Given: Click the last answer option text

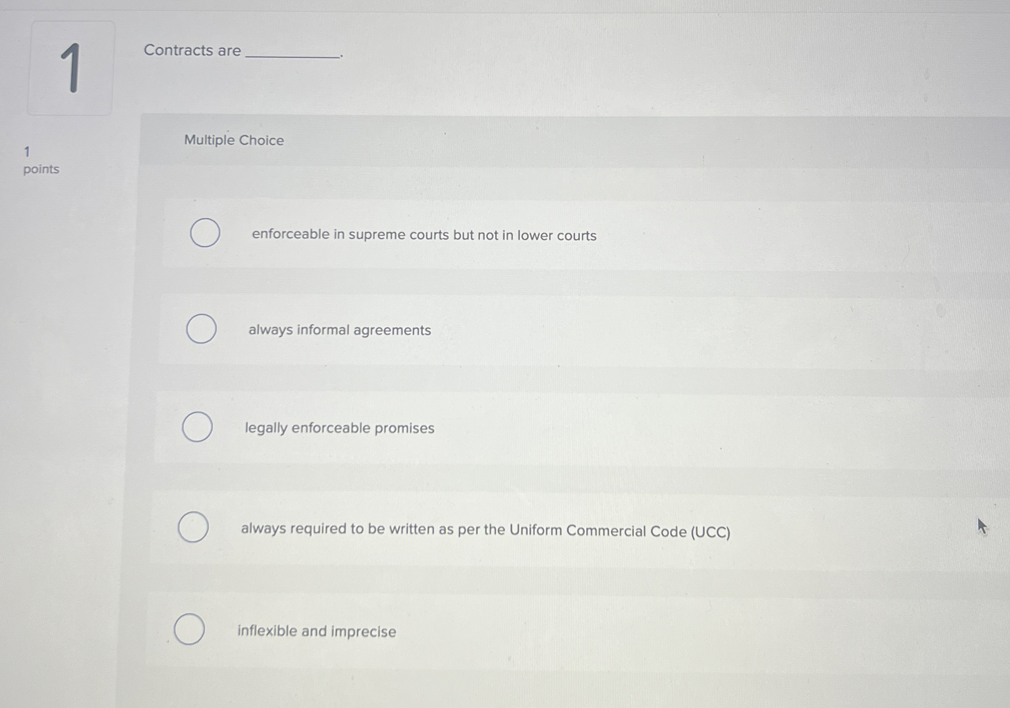Looking at the screenshot, I should (x=316, y=631).
